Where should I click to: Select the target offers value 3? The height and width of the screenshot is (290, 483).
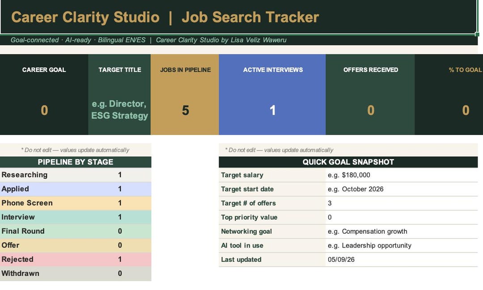coord(401,203)
